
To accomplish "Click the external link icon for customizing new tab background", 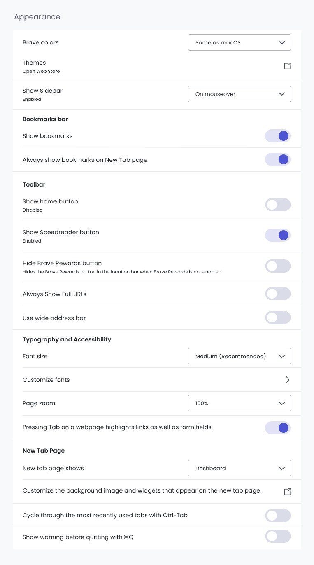I will 287,491.
